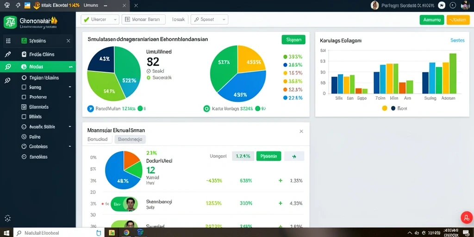Tick the Kanng checkbox in sidebar
The width and height of the screenshot is (474, 237).
24,87
